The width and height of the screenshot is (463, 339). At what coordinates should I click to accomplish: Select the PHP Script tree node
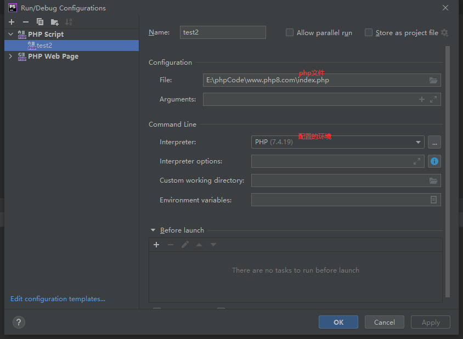[x=46, y=34]
